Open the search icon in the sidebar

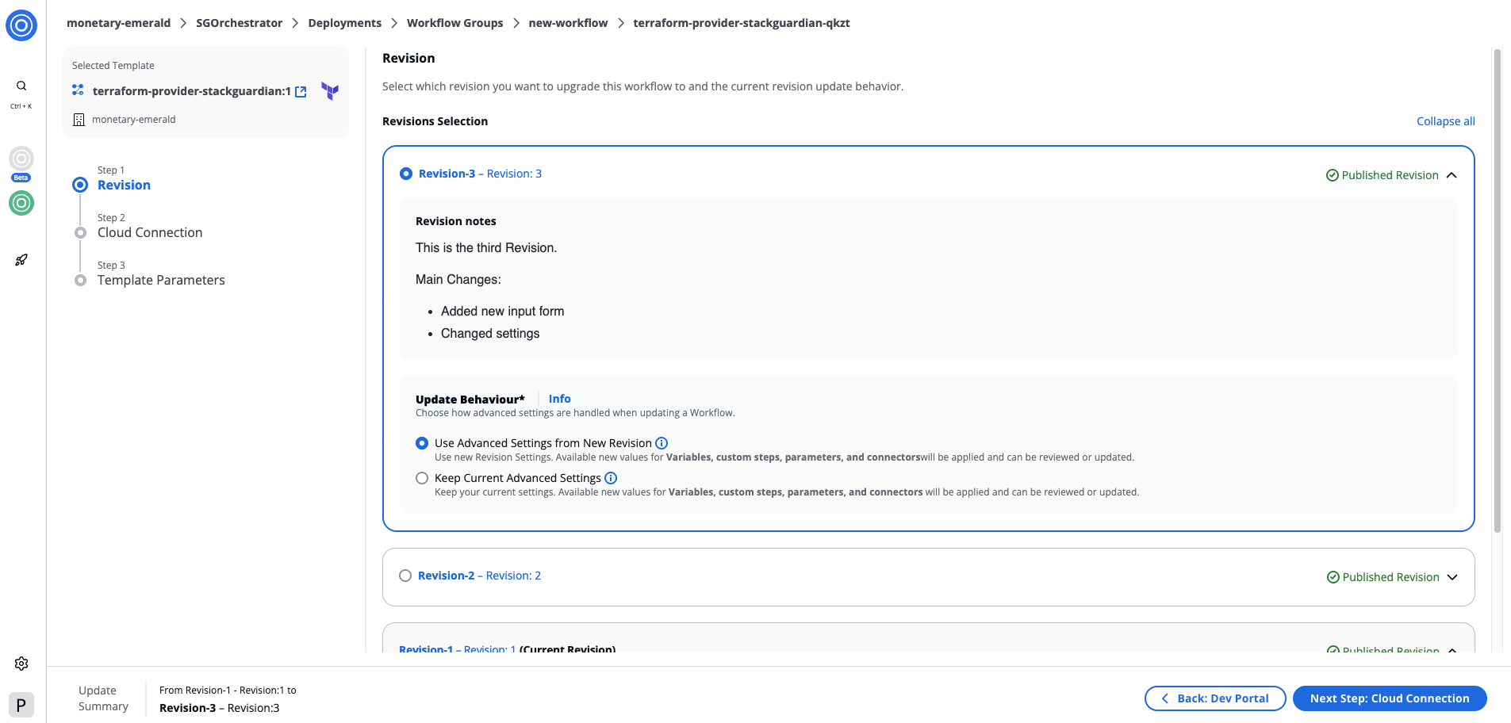click(x=21, y=86)
